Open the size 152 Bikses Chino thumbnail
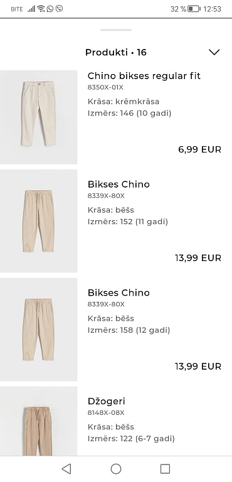 (38, 221)
